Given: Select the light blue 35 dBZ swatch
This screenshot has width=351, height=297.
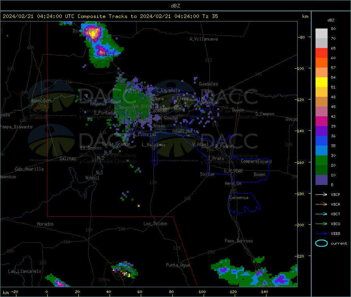Looking at the screenshot, I should [321, 151].
